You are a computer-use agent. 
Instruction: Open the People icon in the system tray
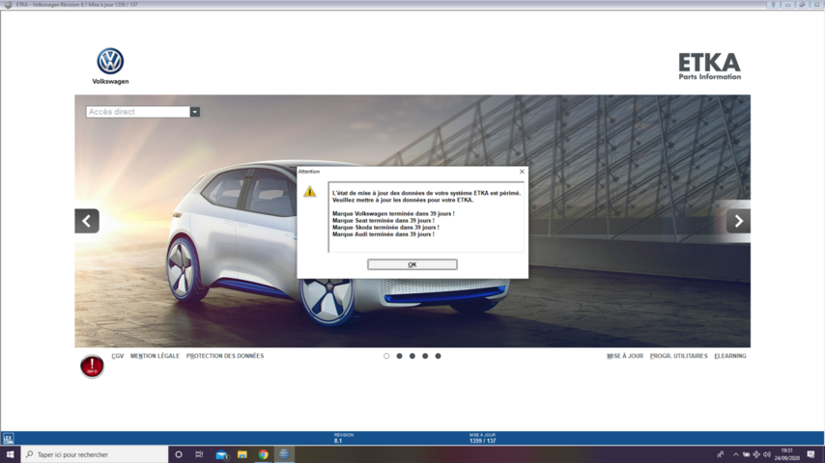coord(721,454)
